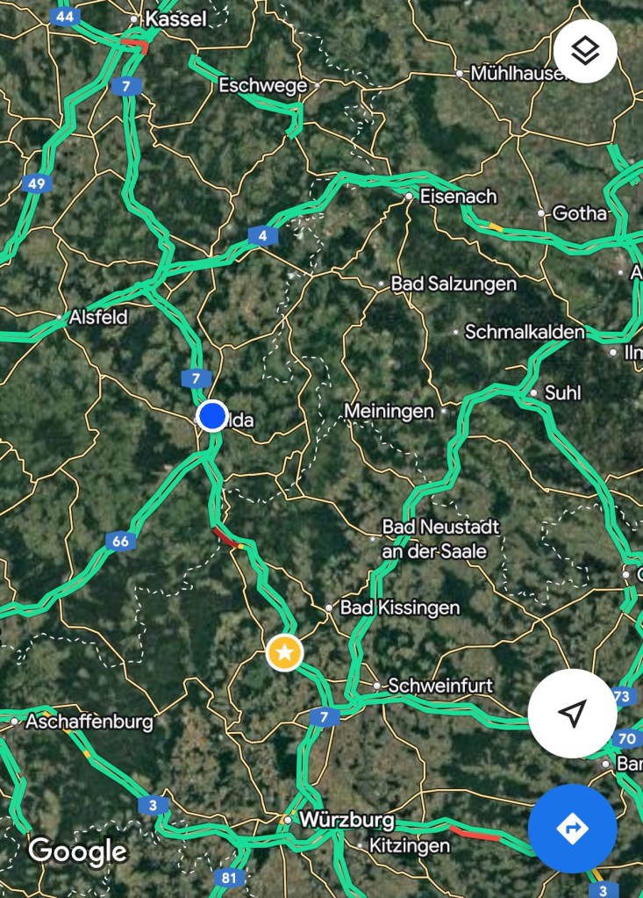Select the Suhl city label

(x=562, y=393)
